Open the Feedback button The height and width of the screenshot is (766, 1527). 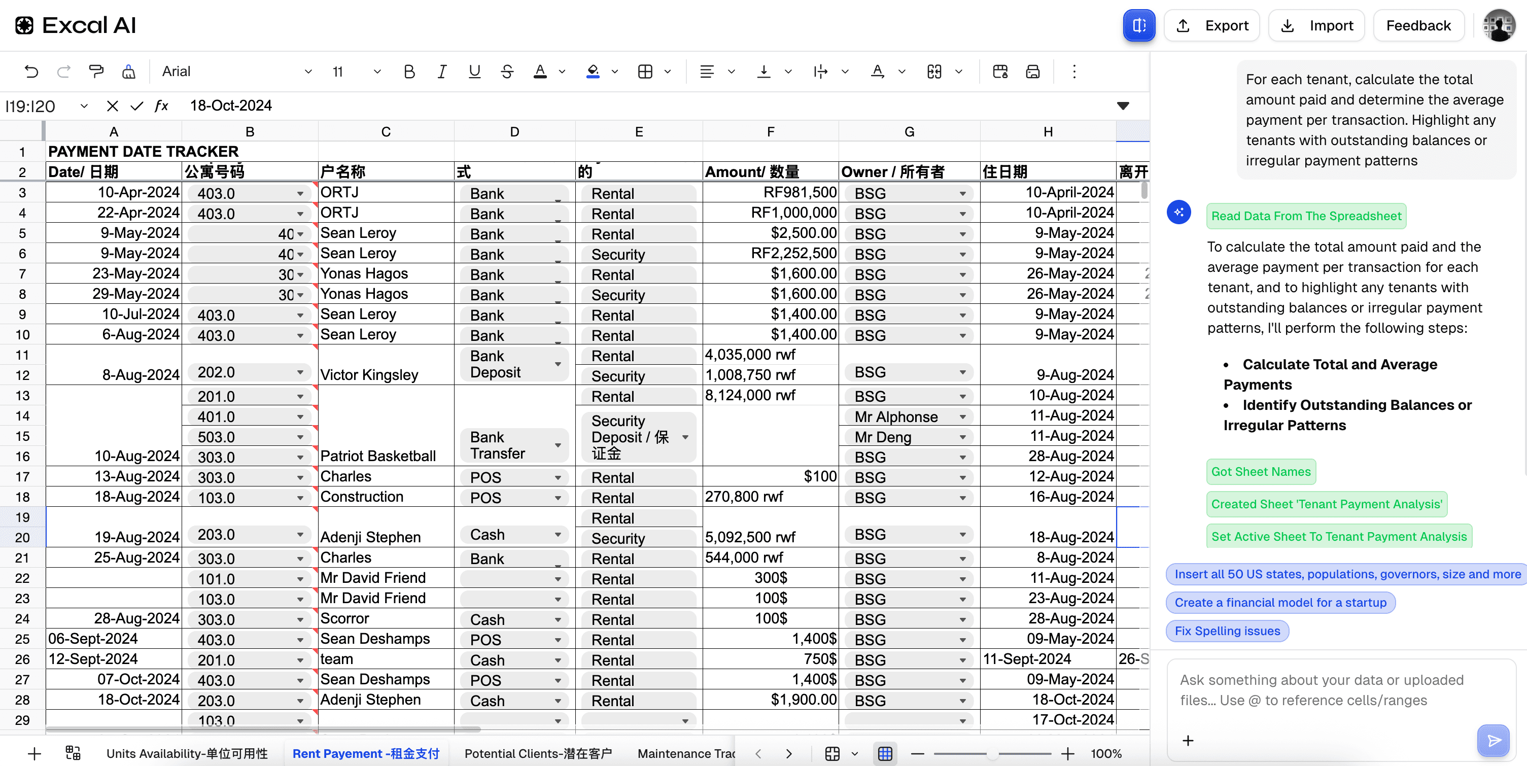pos(1418,25)
